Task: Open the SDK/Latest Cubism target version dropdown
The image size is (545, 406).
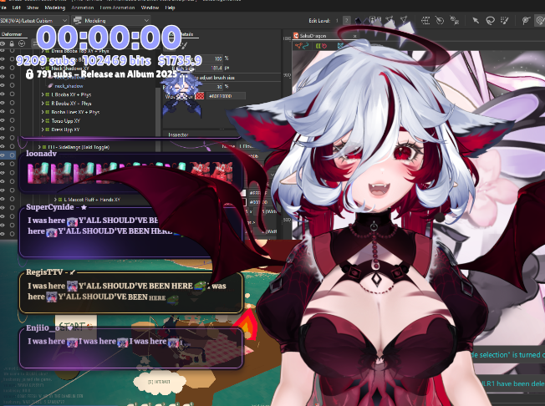Action: tap(33, 21)
